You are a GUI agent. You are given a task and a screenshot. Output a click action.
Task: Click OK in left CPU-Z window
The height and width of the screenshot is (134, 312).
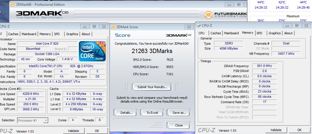[97, 131]
